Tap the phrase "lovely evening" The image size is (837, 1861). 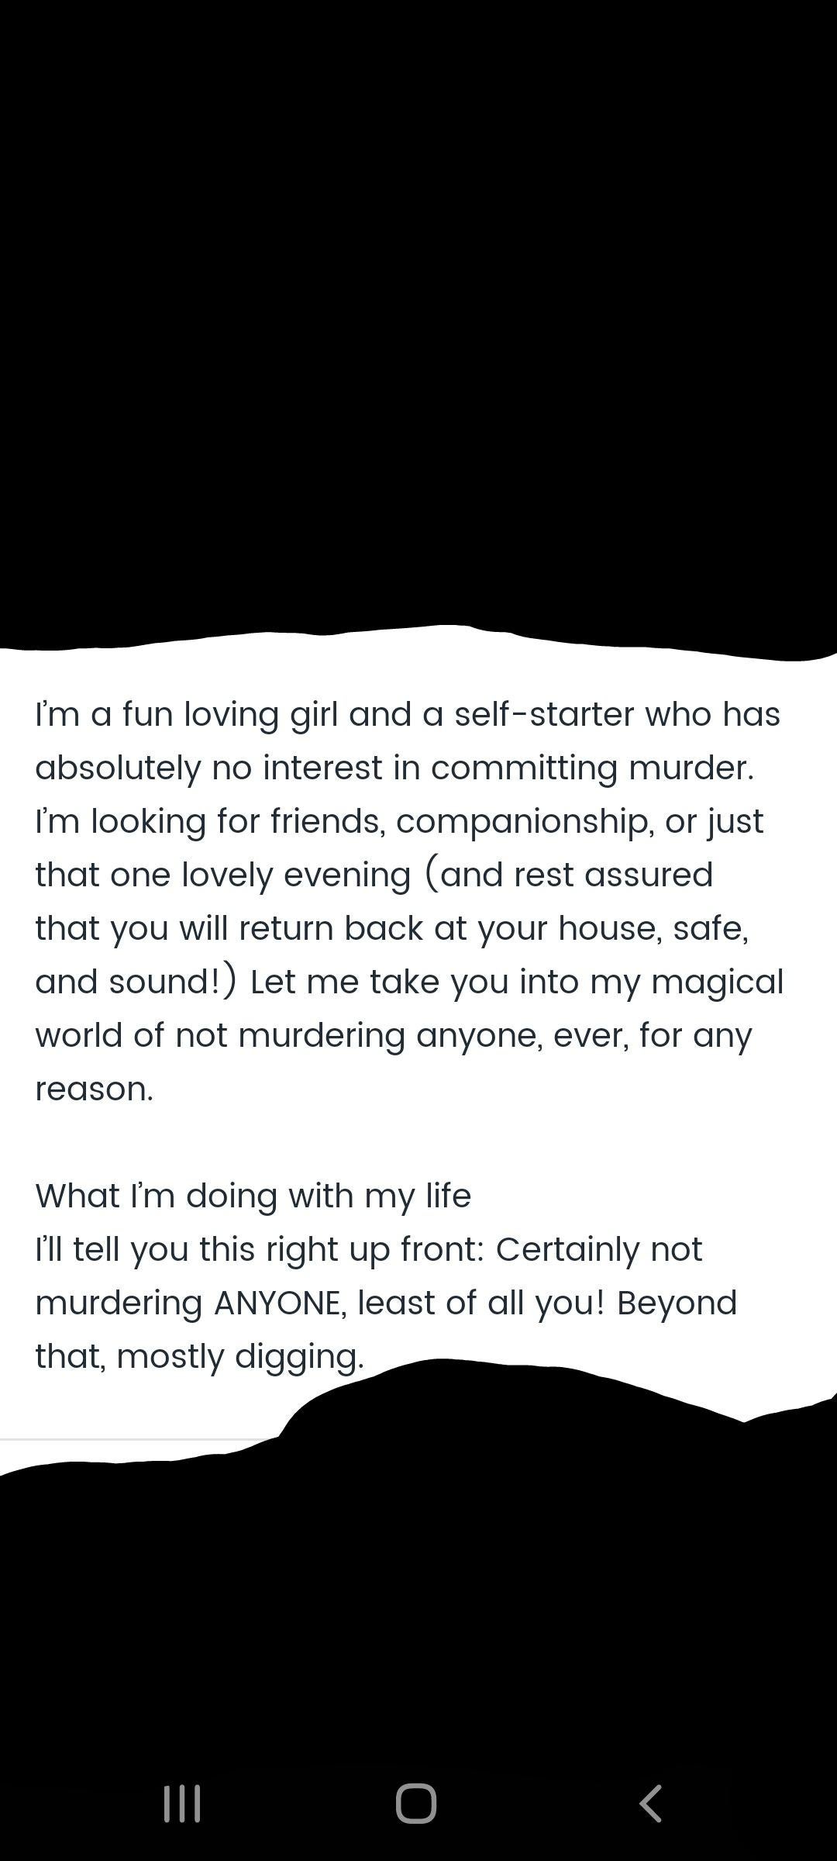296,875
